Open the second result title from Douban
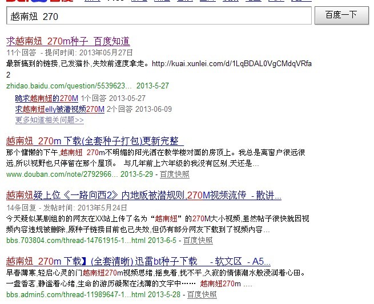Screen dimensions: 374x304 [x=92, y=141]
